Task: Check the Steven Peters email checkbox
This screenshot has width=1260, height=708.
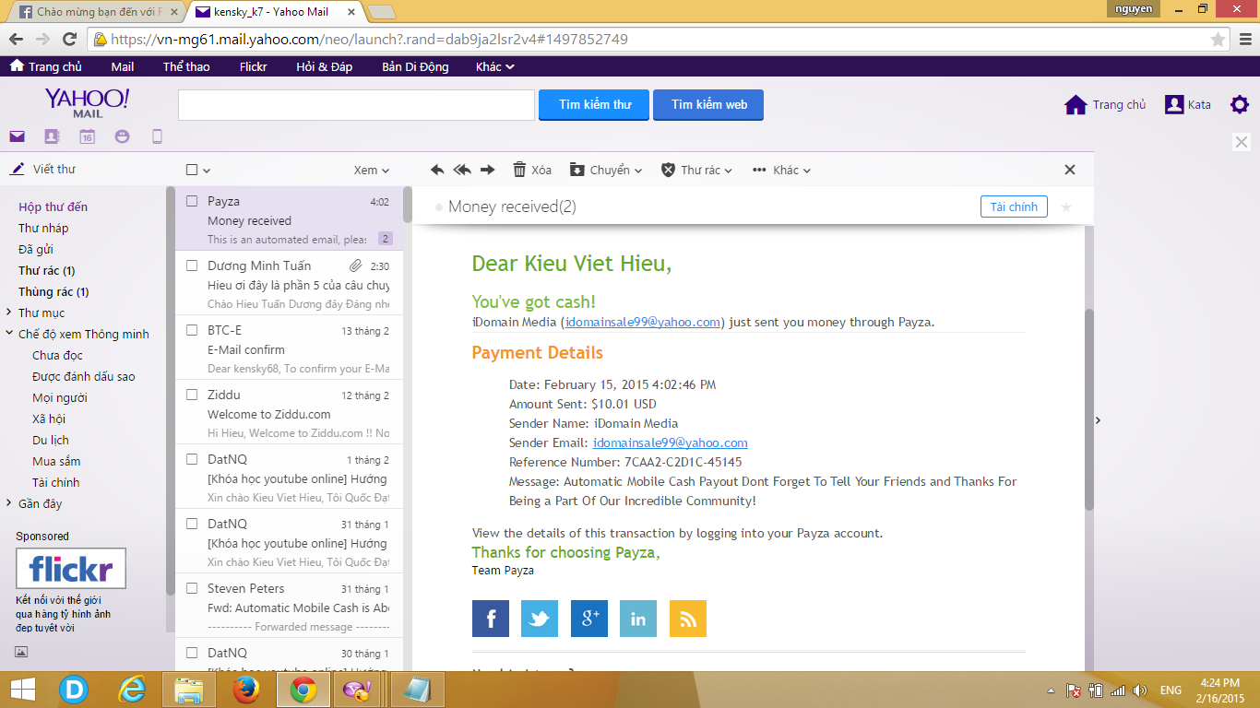Action: (x=192, y=588)
